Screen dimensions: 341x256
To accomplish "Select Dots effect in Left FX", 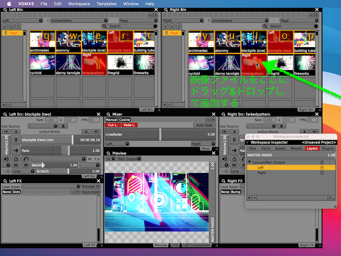I will point(16,192).
